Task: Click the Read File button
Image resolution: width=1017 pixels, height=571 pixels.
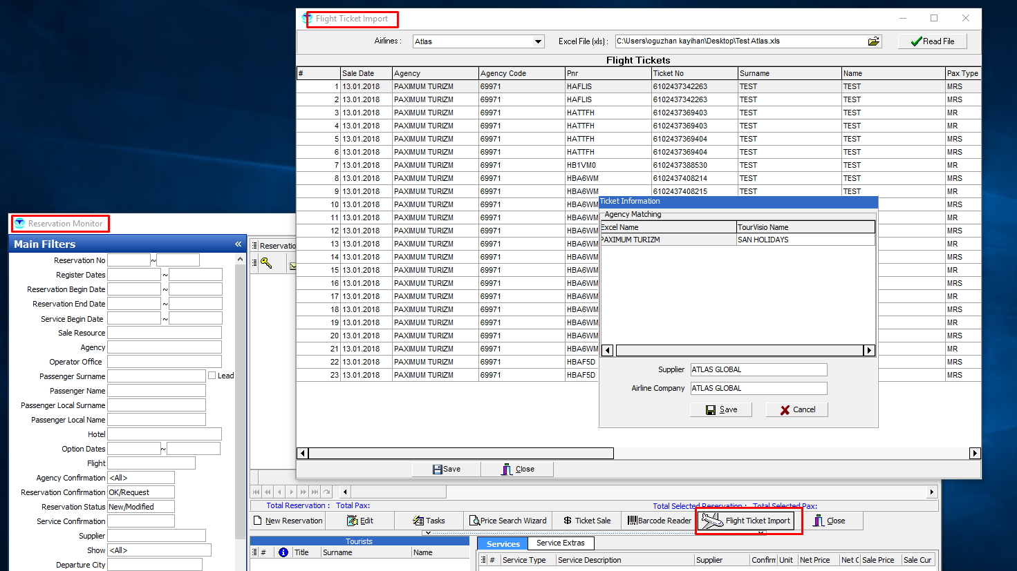Action: [932, 41]
